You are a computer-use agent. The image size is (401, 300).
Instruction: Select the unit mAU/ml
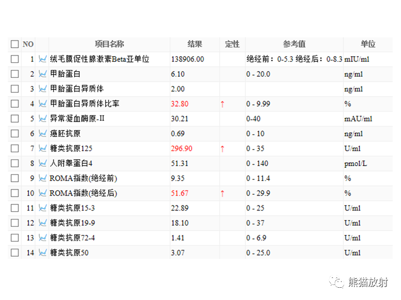[x=358, y=119]
